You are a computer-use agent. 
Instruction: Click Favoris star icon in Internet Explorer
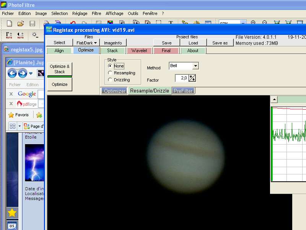(x=11, y=115)
